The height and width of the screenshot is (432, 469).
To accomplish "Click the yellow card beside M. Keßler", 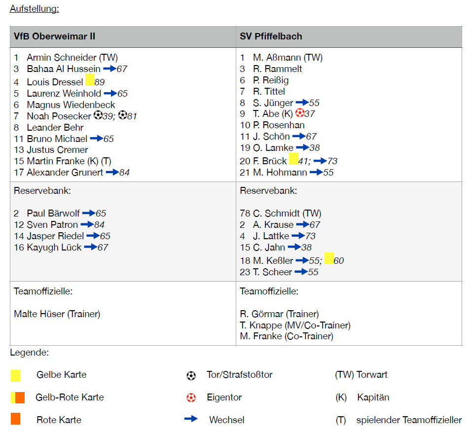I will click(x=329, y=258).
